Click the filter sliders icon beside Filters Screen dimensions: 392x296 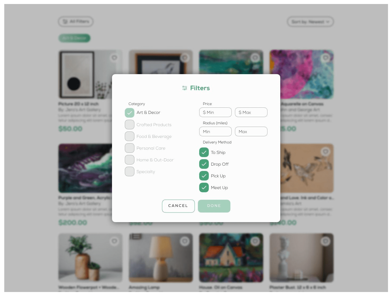point(185,88)
